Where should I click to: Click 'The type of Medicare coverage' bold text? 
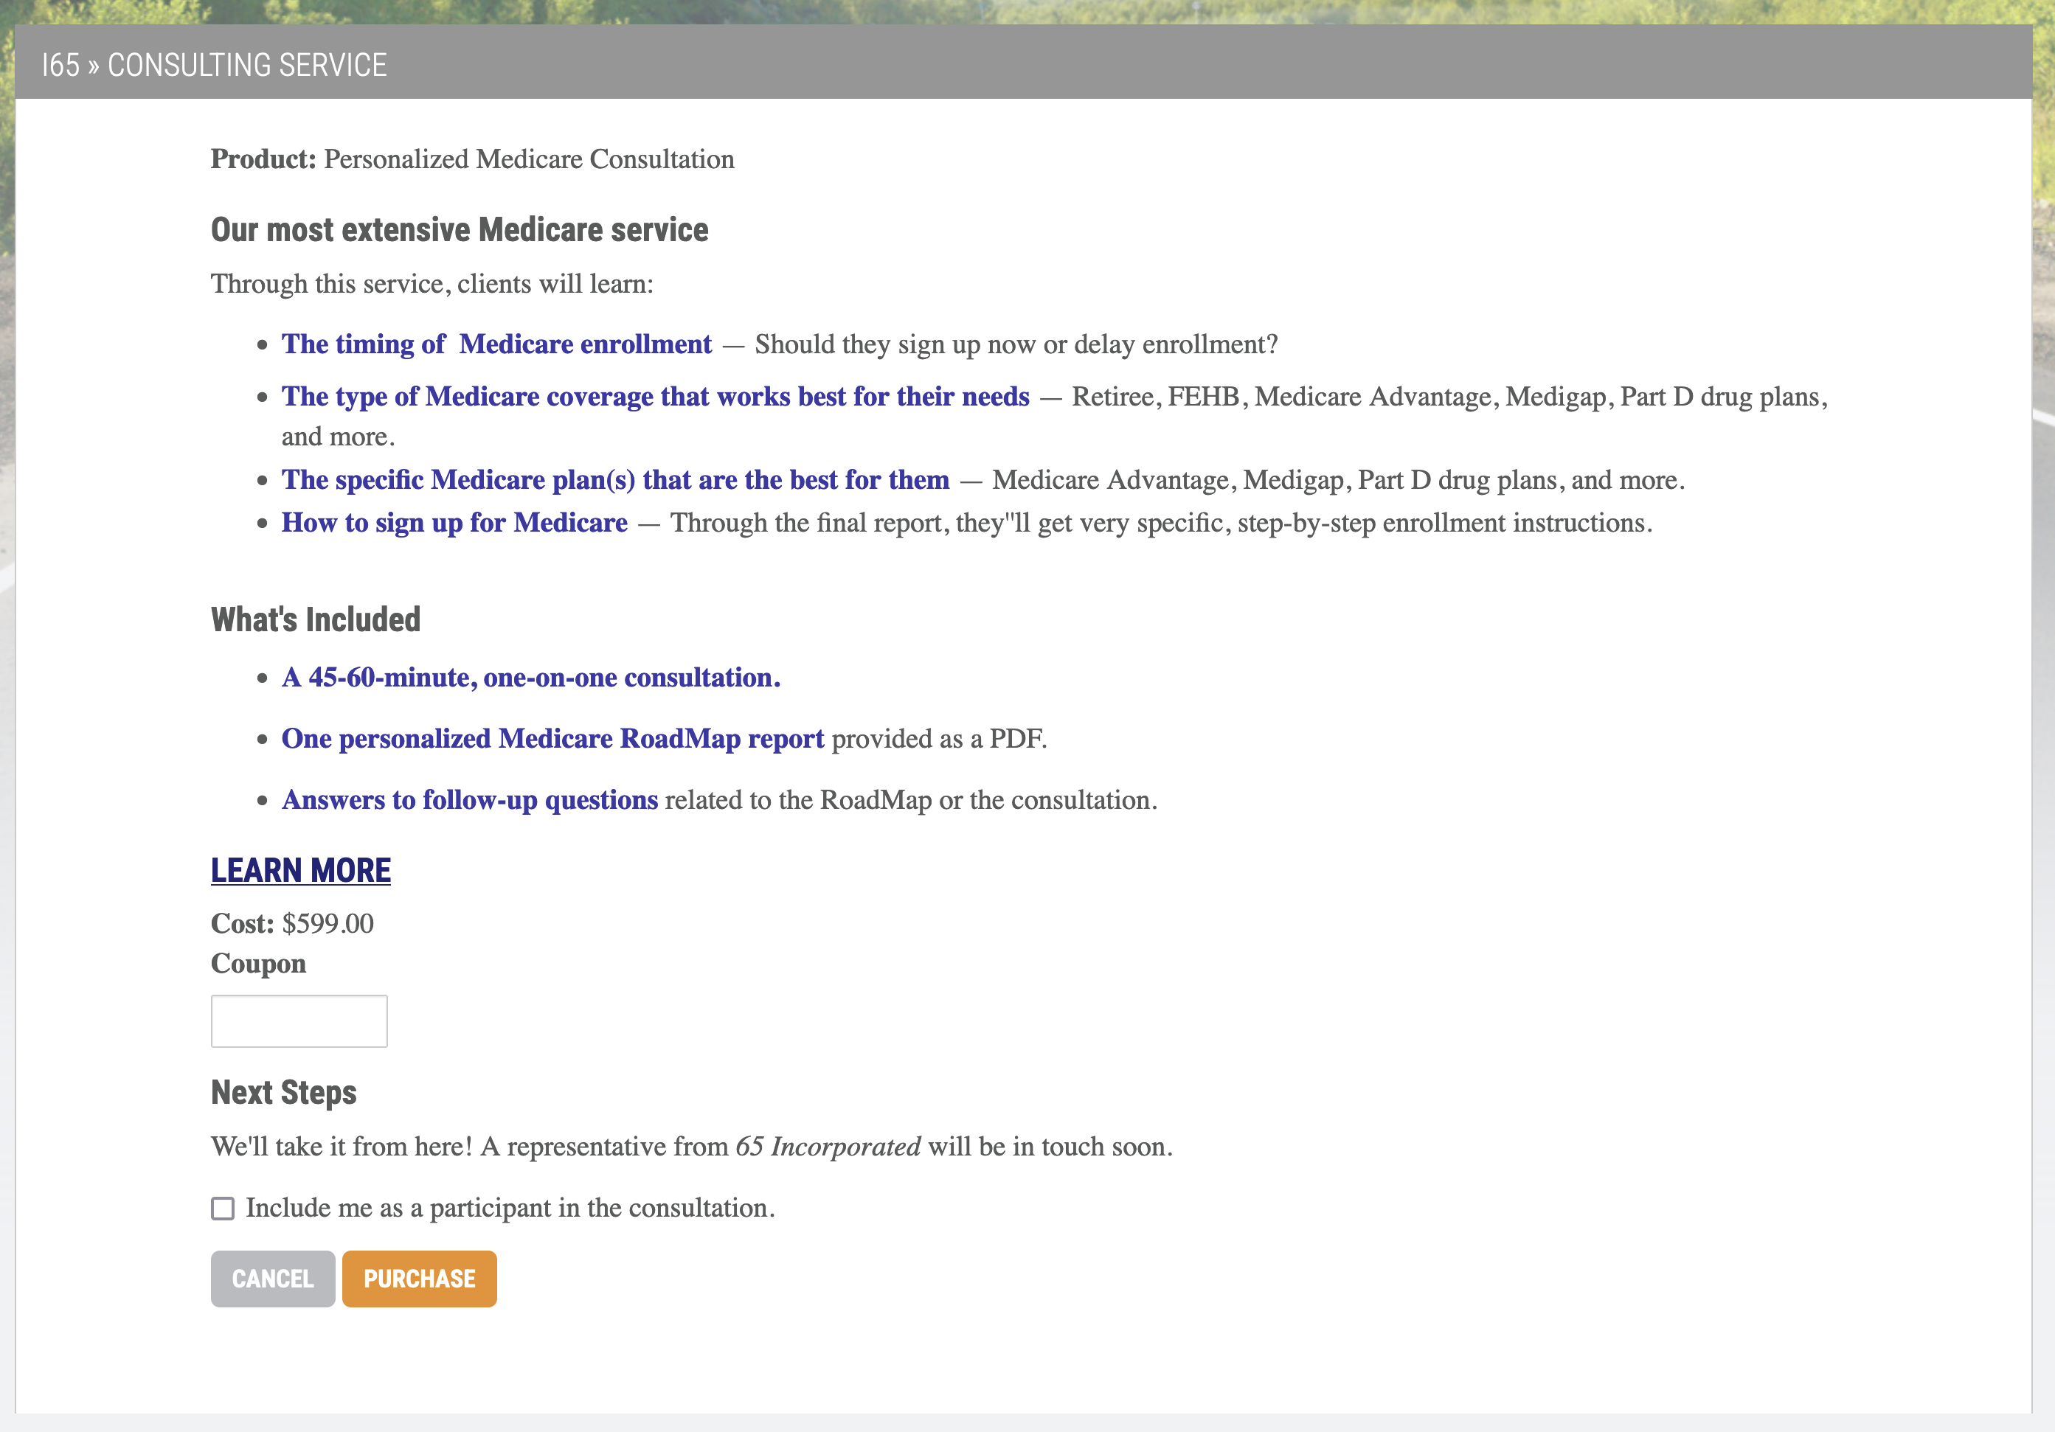click(x=655, y=397)
